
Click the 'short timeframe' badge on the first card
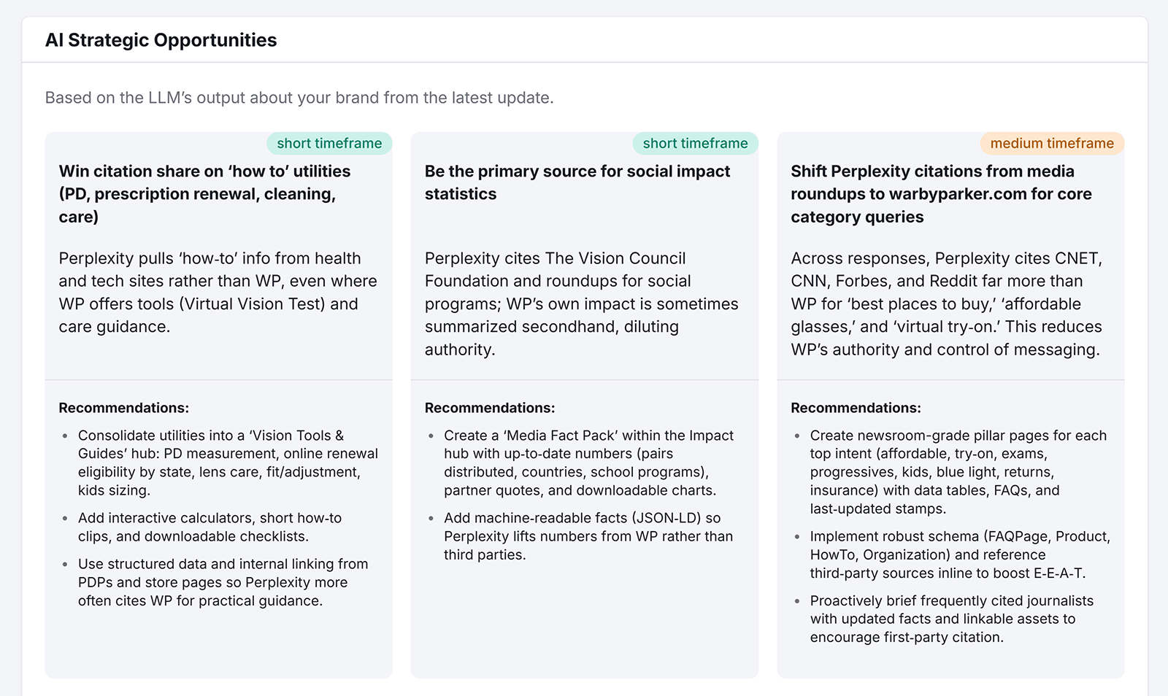point(329,143)
